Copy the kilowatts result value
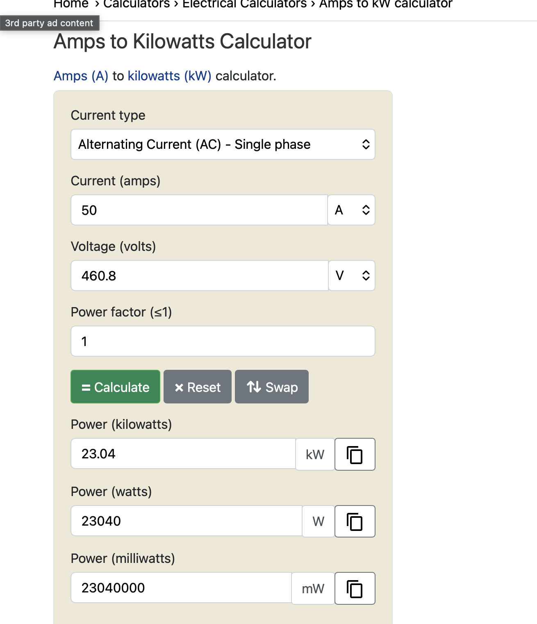Screen dimensions: 537x624 click(355, 454)
